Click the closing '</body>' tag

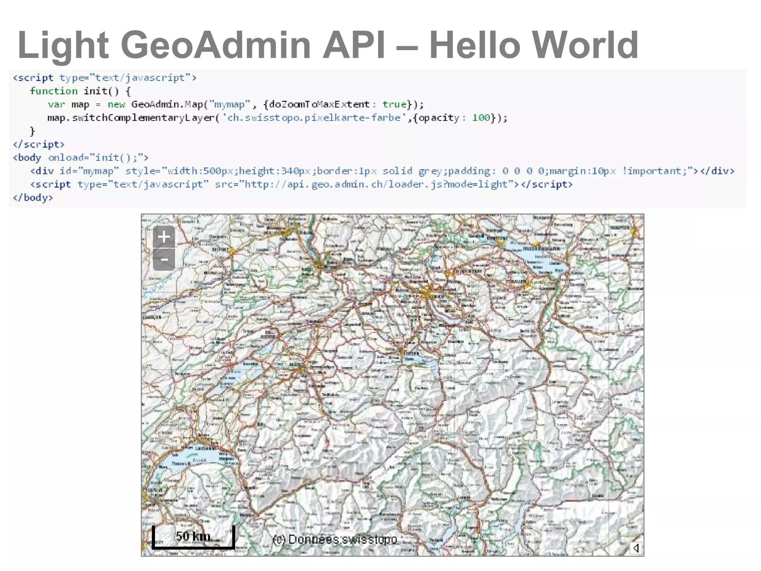pos(33,198)
